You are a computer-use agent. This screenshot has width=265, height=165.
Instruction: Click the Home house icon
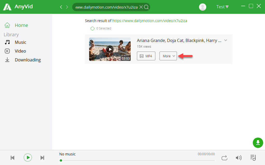[x=7, y=25]
